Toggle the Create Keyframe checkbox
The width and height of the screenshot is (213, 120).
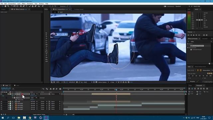pos(203,82)
